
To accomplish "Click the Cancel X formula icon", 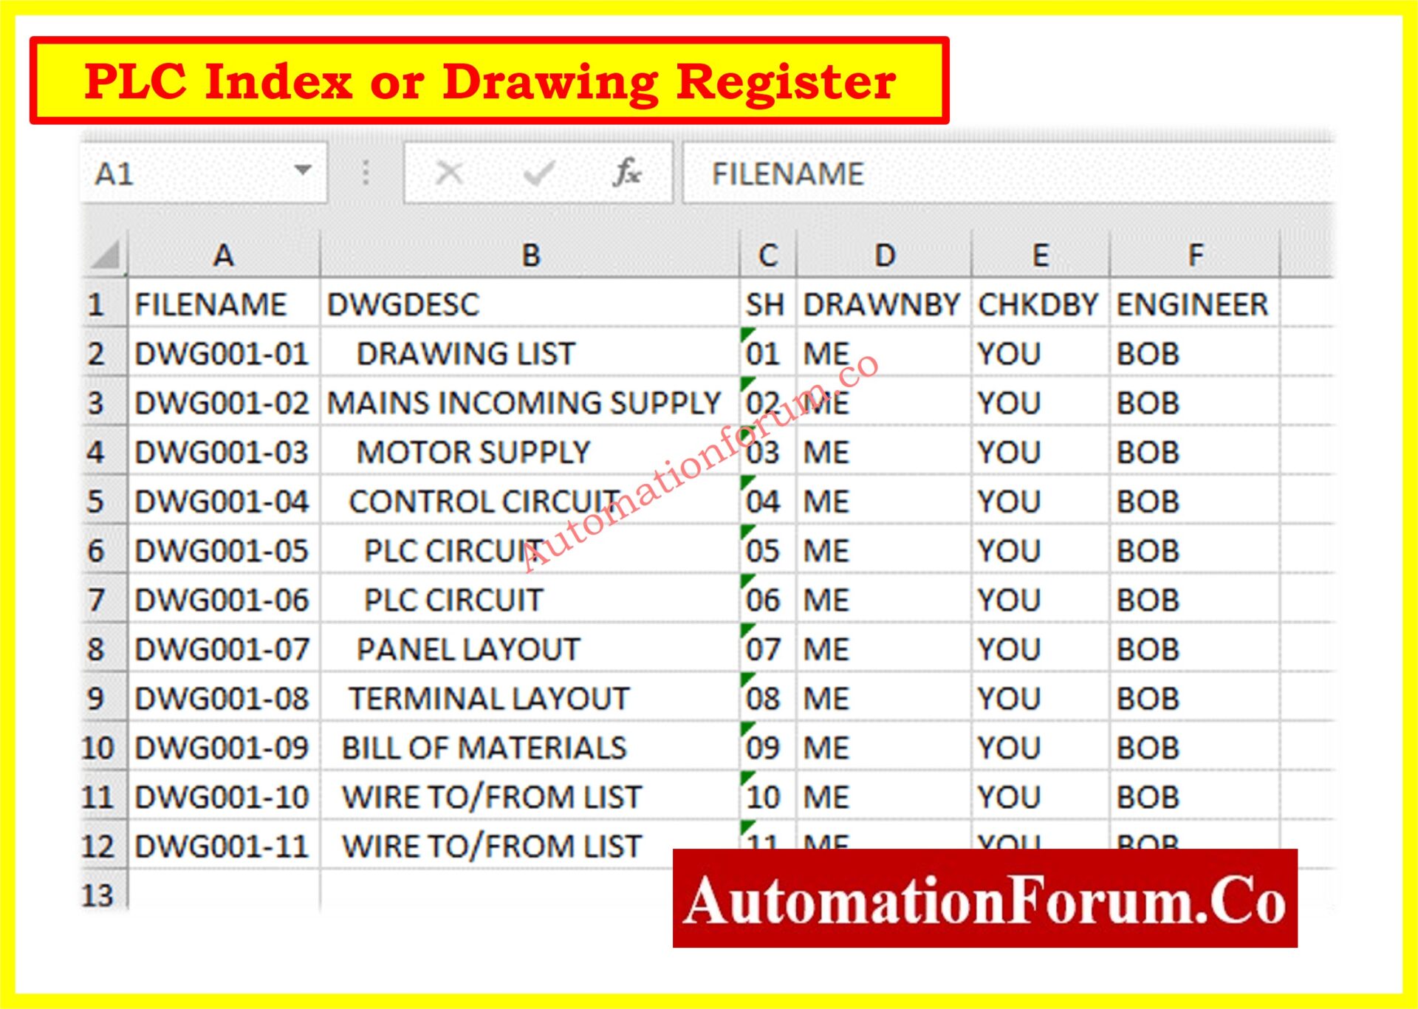I will click(449, 174).
